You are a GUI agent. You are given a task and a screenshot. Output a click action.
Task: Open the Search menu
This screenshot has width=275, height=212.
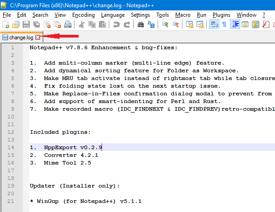pyautogui.click(x=40, y=15)
